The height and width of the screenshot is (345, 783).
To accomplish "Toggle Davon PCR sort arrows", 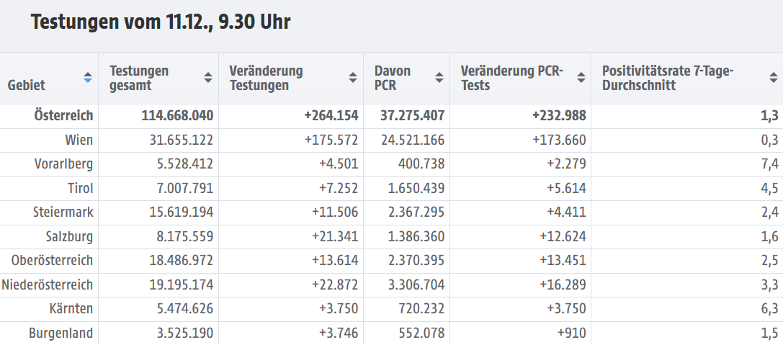I will click(x=439, y=78).
